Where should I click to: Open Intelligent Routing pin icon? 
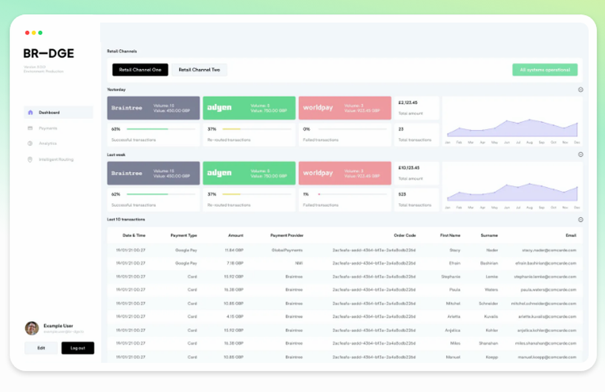(30, 159)
